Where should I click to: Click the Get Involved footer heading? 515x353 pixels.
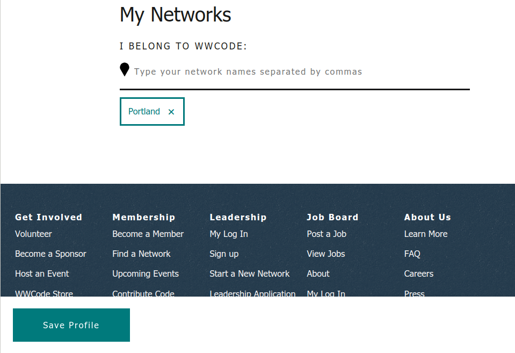(x=49, y=217)
